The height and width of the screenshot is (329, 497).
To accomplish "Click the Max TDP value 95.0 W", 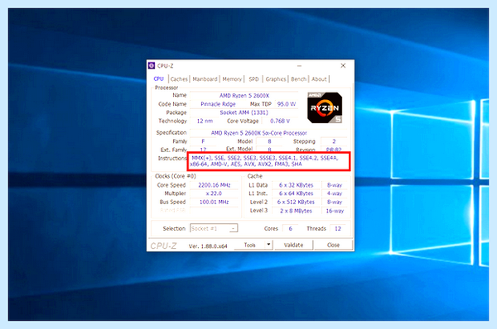I will click(287, 104).
